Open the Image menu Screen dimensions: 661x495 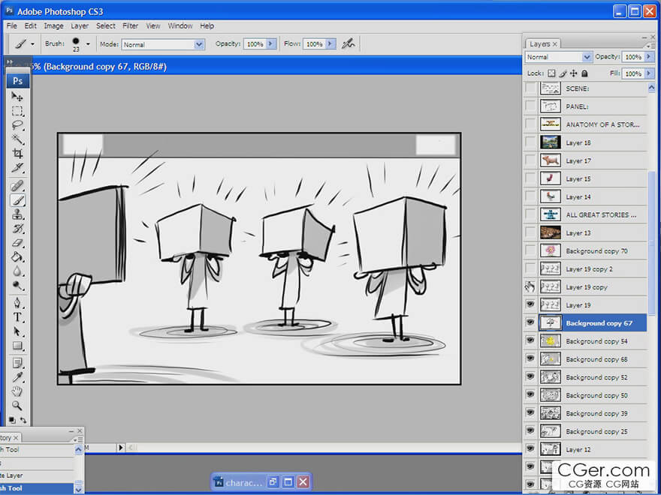(53, 25)
